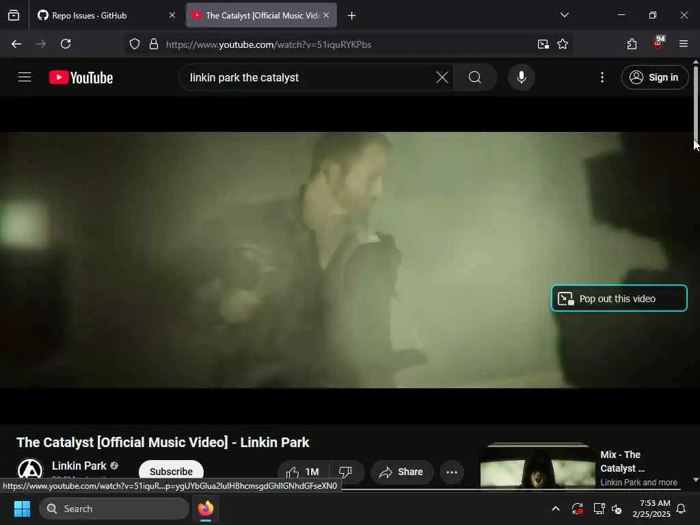Image resolution: width=700 pixels, height=525 pixels.
Task: Open the muted volume tray icon
Action: coord(617,509)
